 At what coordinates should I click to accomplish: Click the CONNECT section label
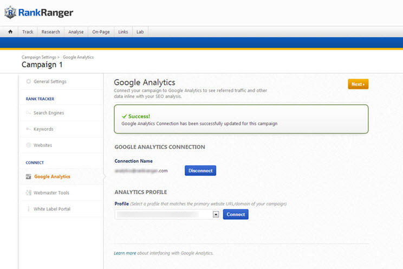tap(35, 163)
